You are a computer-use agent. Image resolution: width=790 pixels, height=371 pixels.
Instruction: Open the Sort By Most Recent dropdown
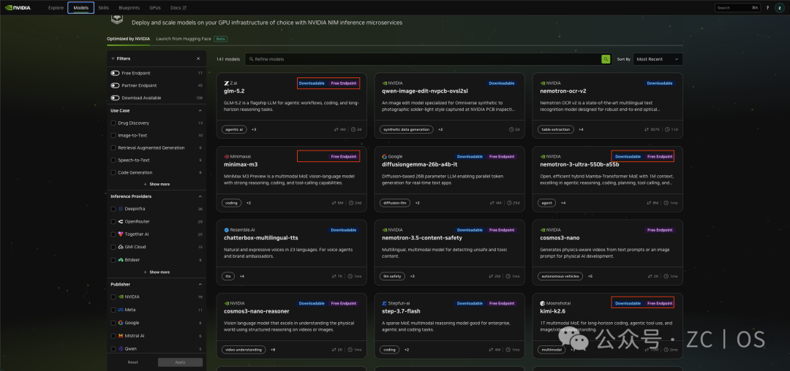(658, 59)
